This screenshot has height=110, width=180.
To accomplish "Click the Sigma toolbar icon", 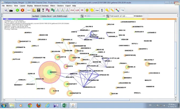I will (x=102, y=10).
